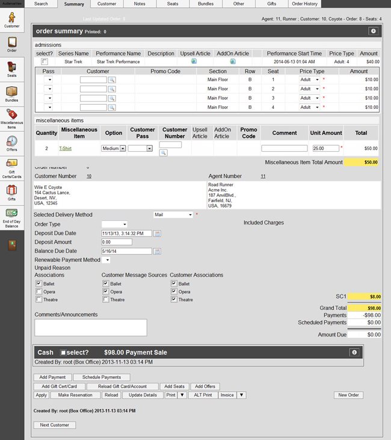
Task: Toggle Ballet under Customer Associations
Action: pyautogui.click(x=174, y=284)
